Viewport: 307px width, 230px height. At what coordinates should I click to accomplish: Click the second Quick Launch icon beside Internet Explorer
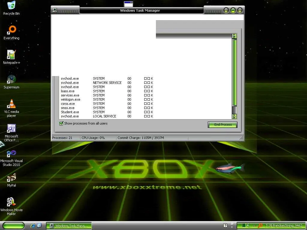(39, 226)
